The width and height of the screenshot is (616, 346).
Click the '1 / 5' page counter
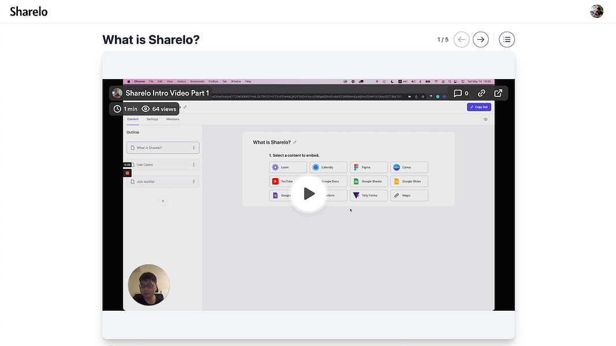tap(443, 40)
